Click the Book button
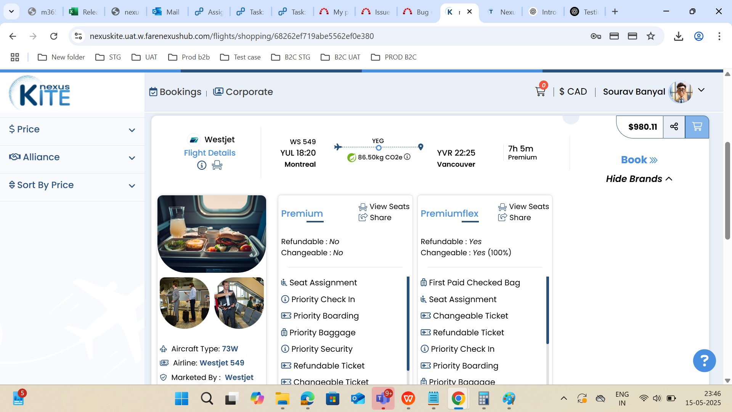The image size is (732, 412). 639,160
